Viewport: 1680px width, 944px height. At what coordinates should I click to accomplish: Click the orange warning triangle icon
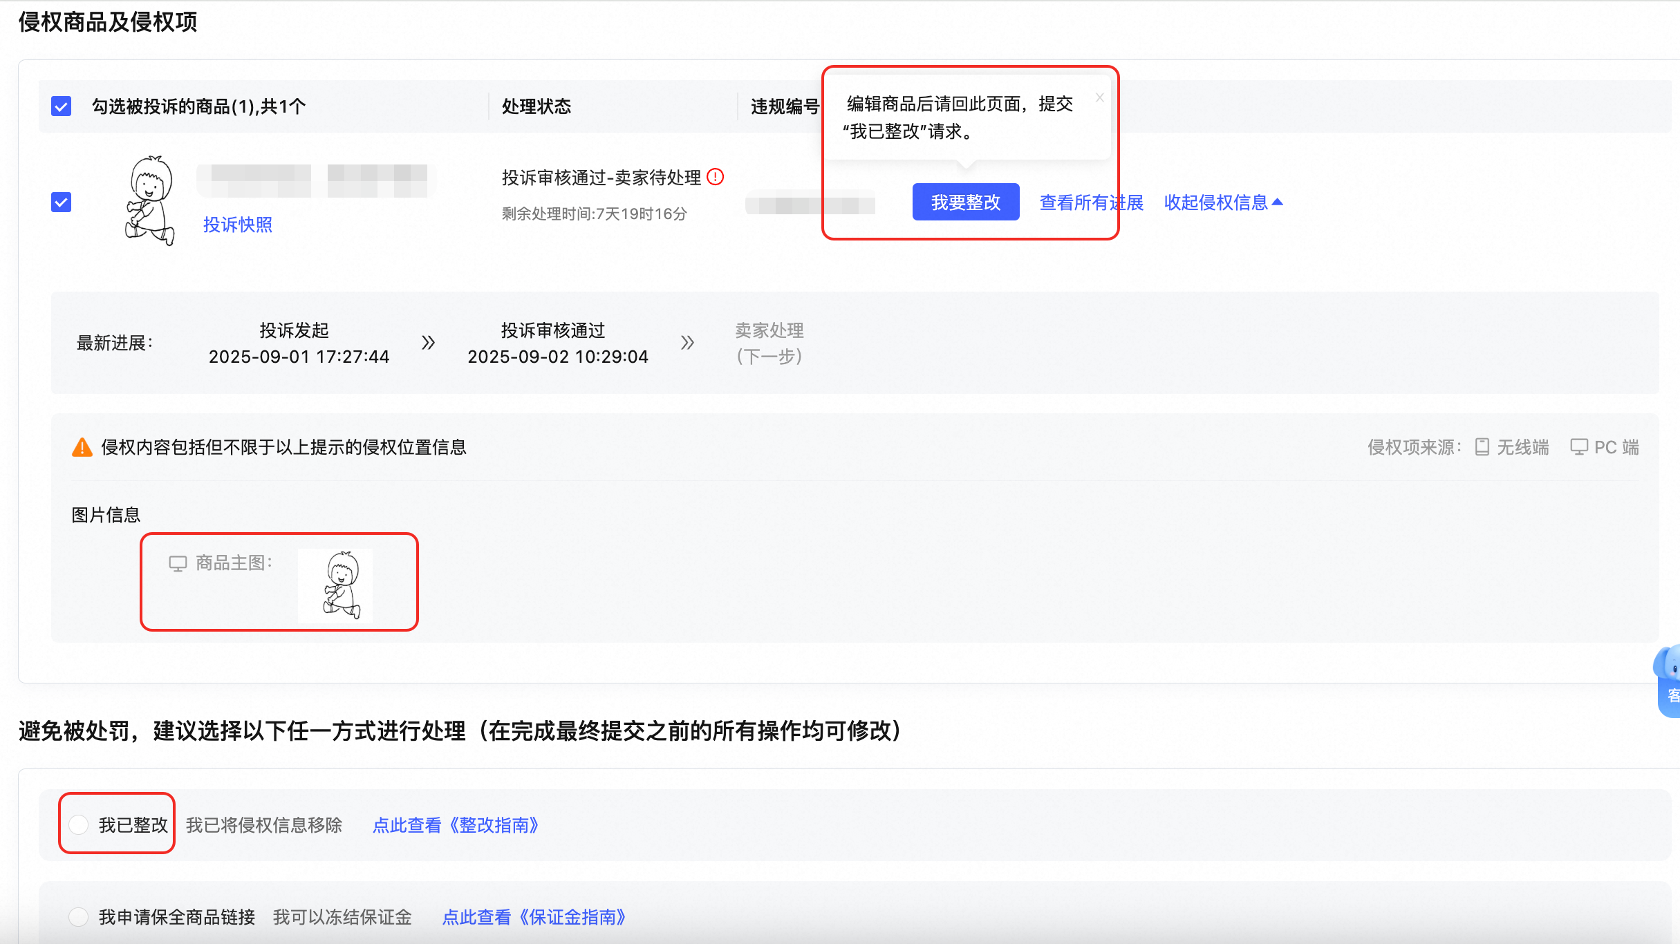[x=82, y=448]
